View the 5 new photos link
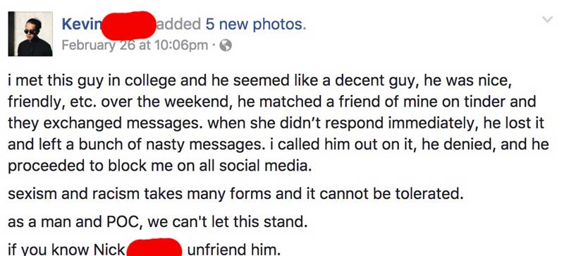564x256 pixels. 256,24
